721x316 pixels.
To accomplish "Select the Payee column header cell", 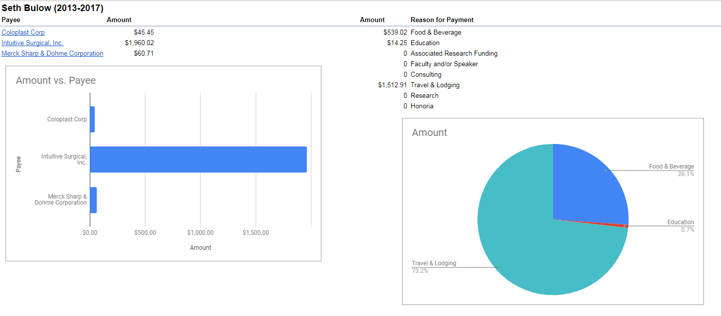I will pyautogui.click(x=11, y=20).
